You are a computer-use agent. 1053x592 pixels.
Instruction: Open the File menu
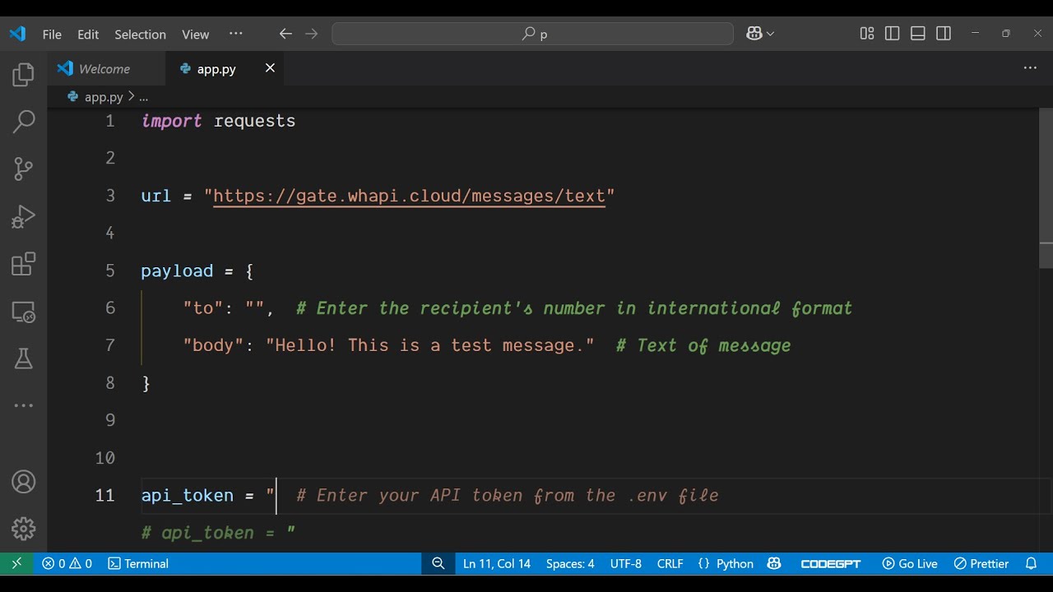tap(52, 34)
